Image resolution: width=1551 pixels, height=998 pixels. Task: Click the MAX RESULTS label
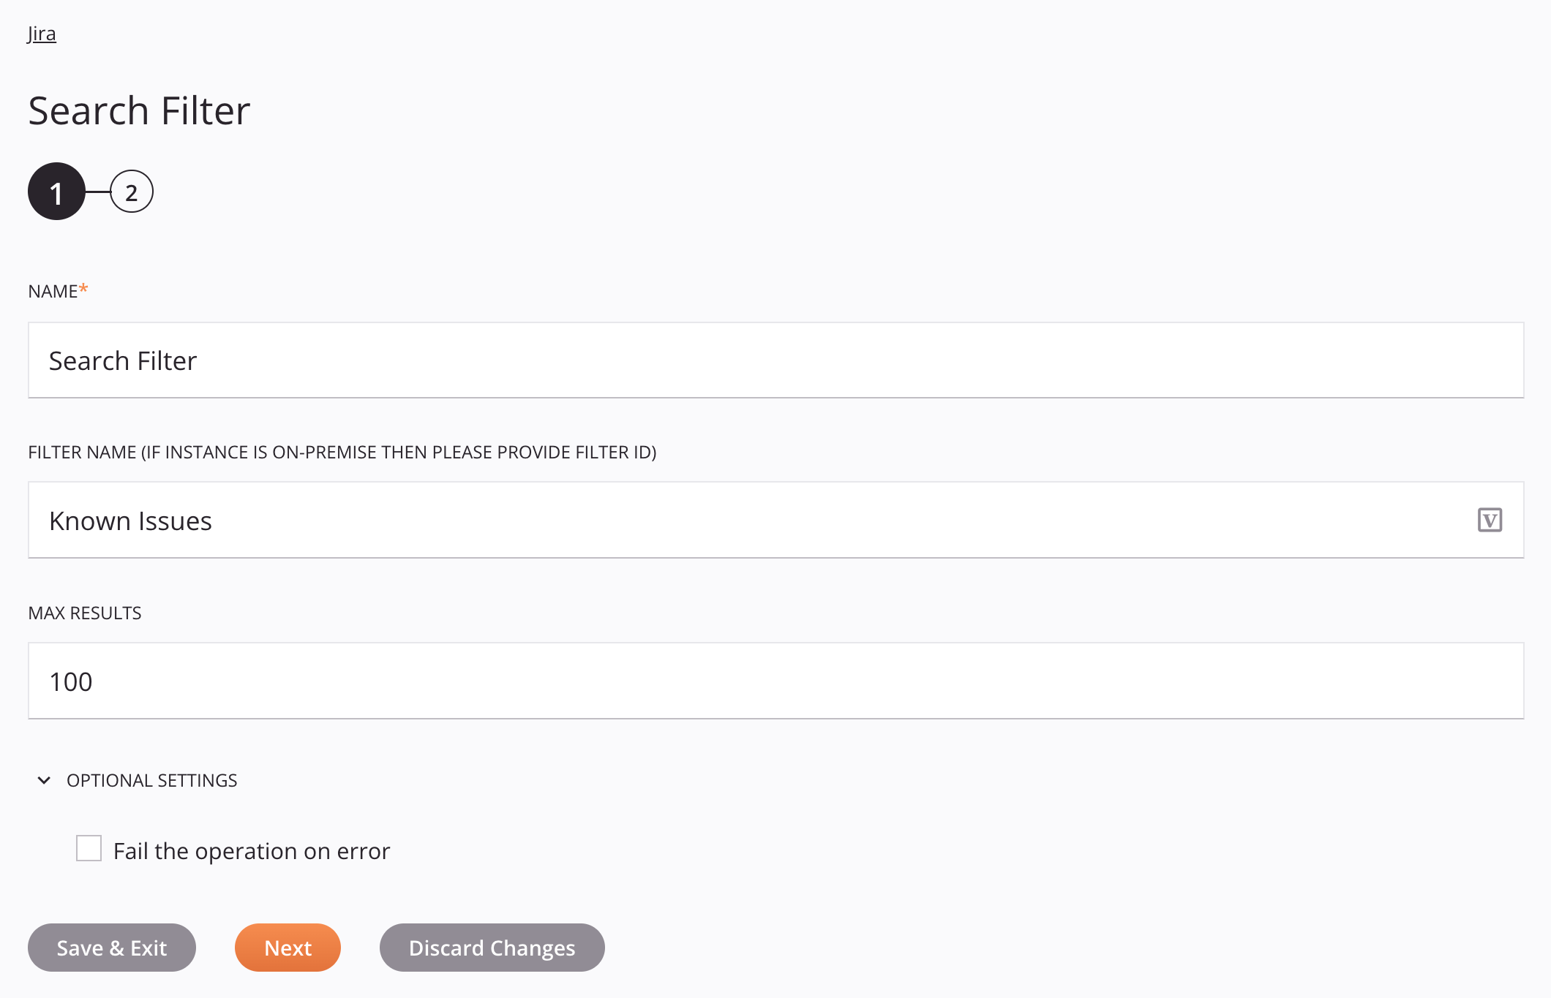pos(85,613)
